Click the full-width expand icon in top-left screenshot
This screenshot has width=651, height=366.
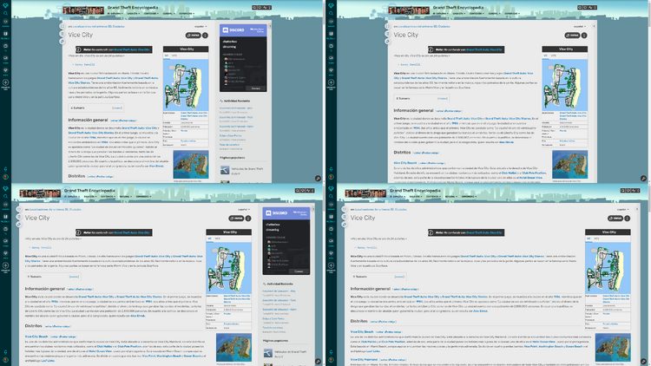62,26
